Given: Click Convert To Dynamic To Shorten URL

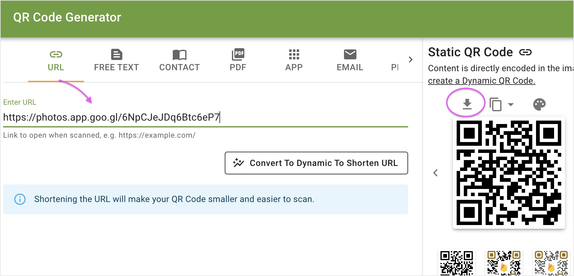Looking at the screenshot, I should [x=316, y=163].
